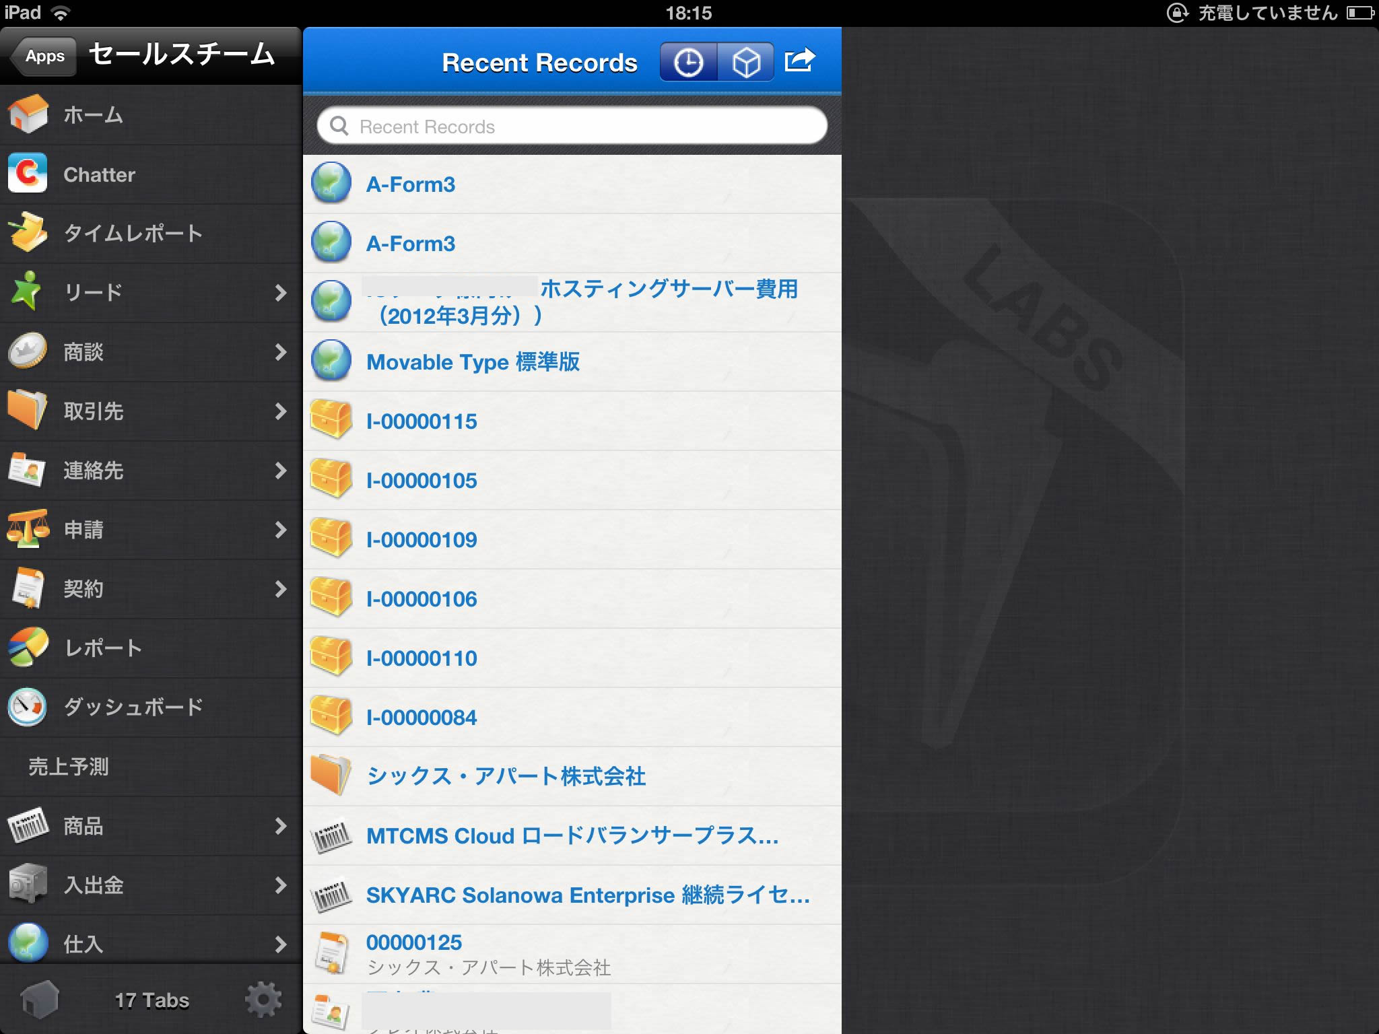Tap barcode icon beside MTCMS Cloud record

331,836
